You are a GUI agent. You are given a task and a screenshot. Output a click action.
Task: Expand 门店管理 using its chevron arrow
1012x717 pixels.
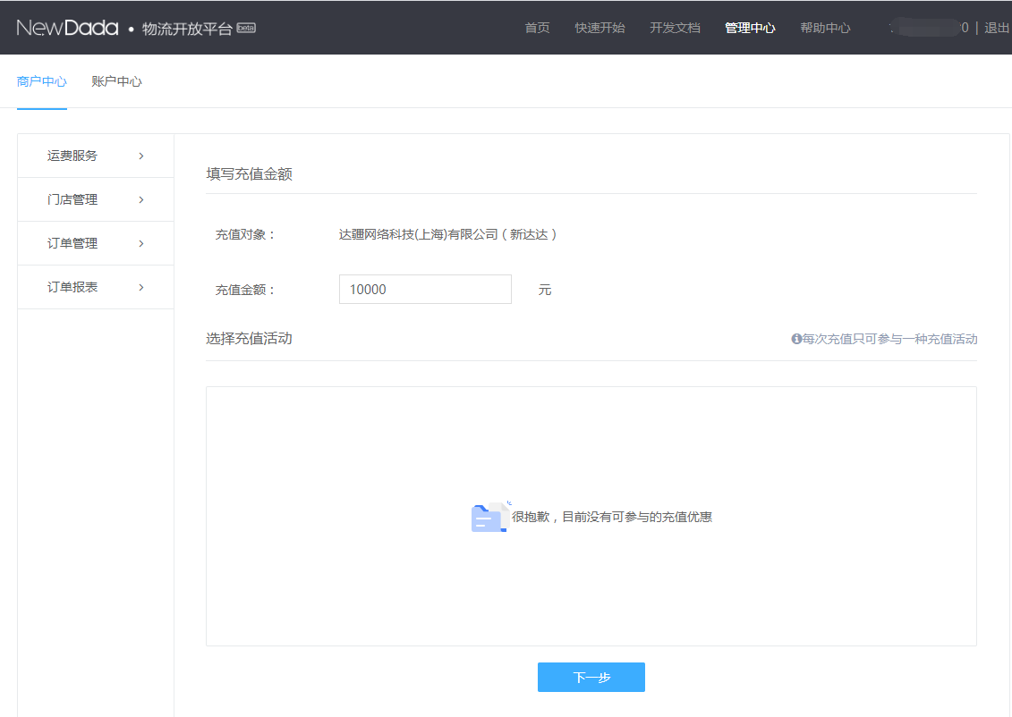141,199
